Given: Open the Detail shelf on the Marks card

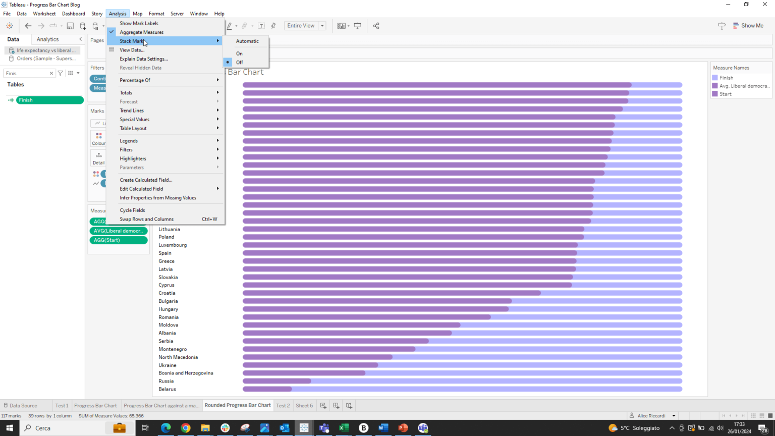Looking at the screenshot, I should [98, 158].
